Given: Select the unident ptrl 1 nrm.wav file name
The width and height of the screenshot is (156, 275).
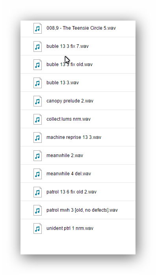Looking at the screenshot, I should 70,228.
